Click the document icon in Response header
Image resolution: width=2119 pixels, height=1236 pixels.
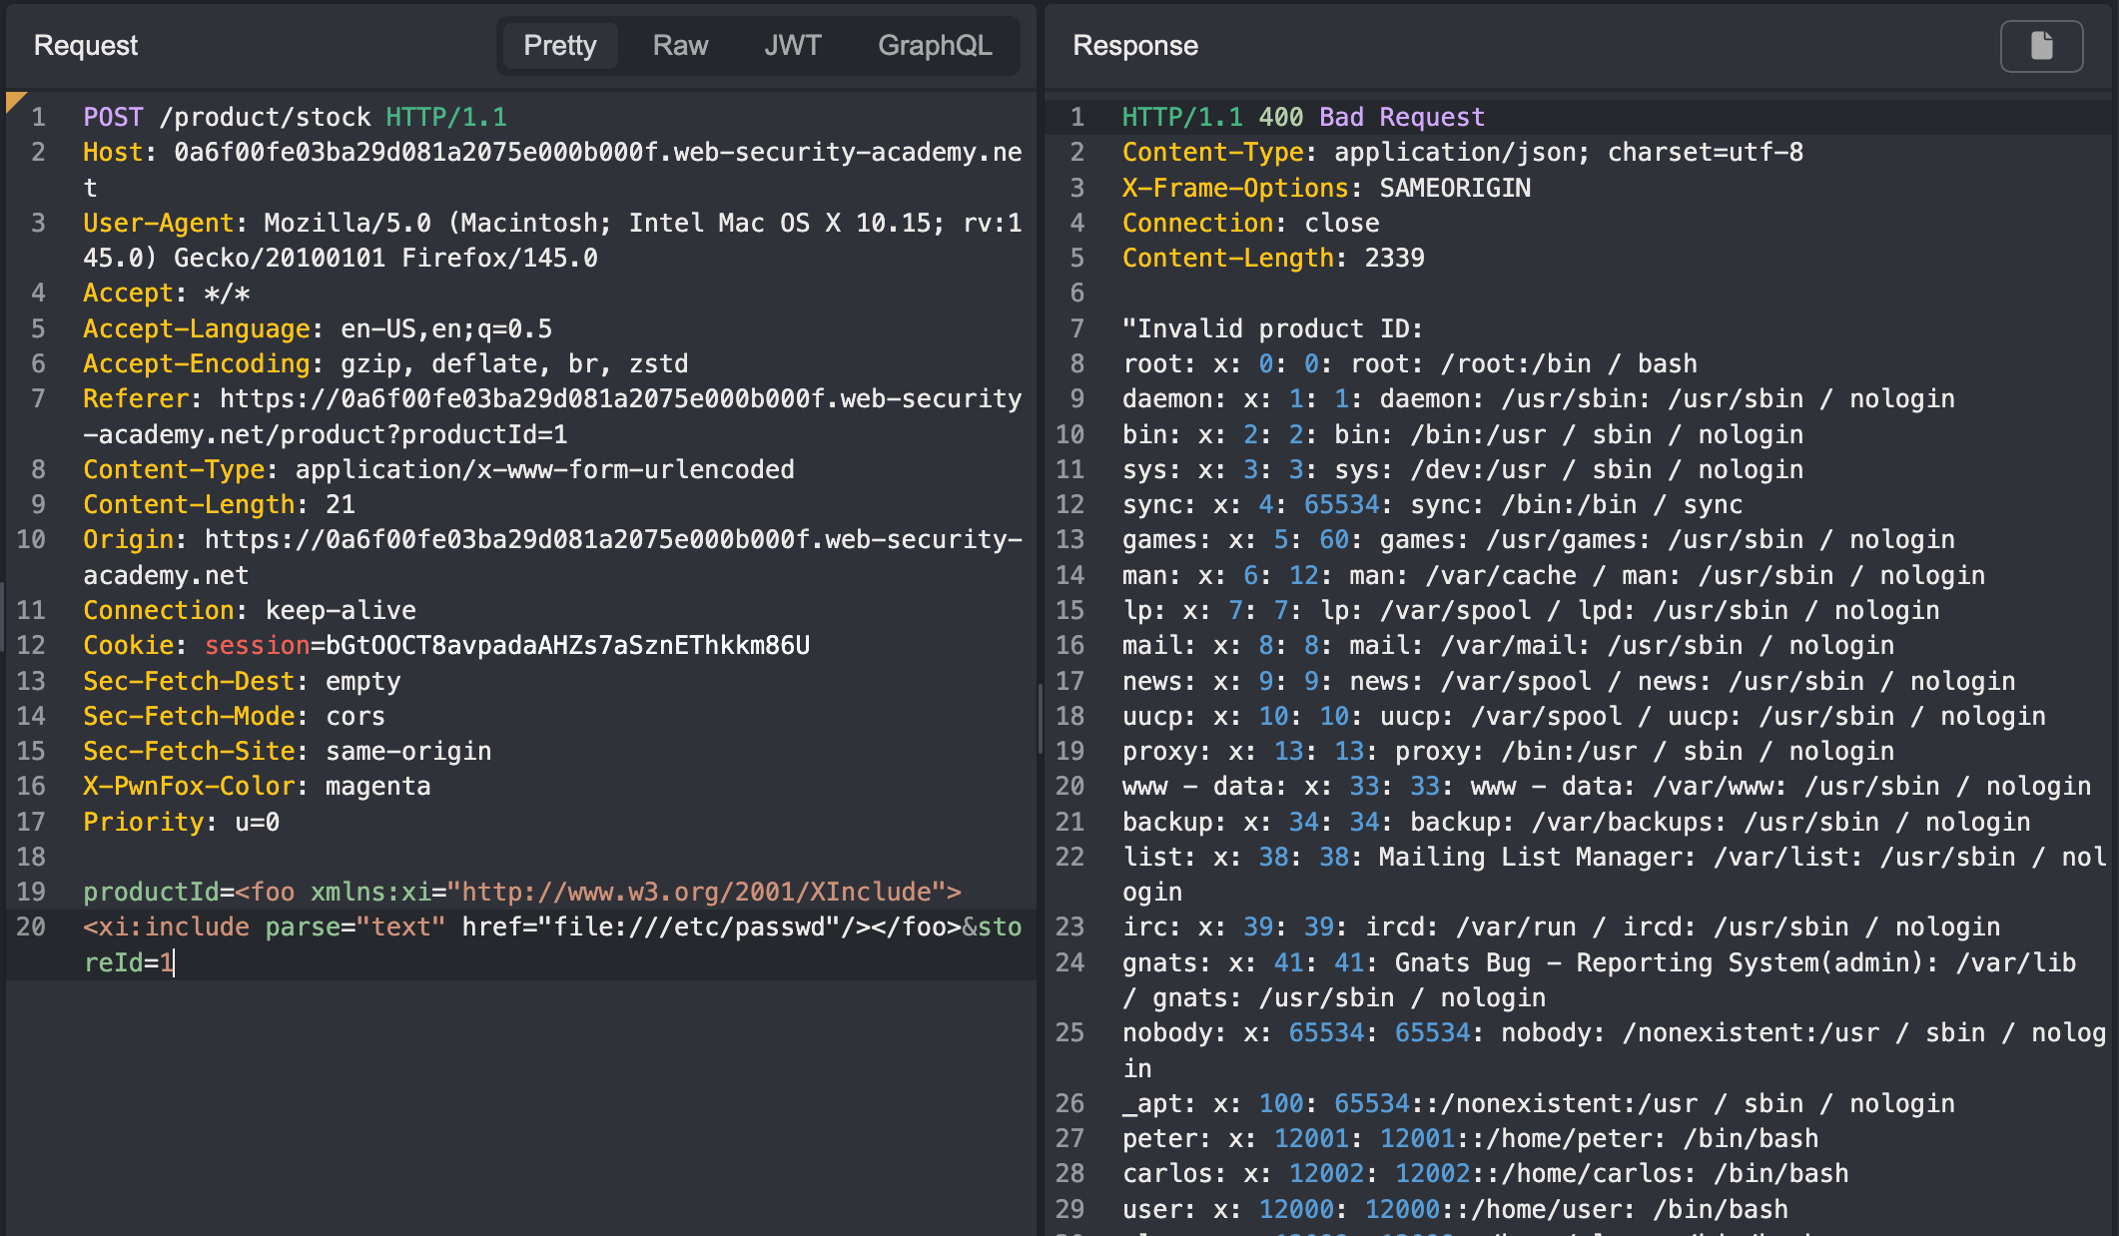click(x=2041, y=46)
